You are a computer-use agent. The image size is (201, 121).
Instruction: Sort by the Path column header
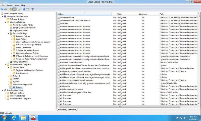[x=178, y=14]
